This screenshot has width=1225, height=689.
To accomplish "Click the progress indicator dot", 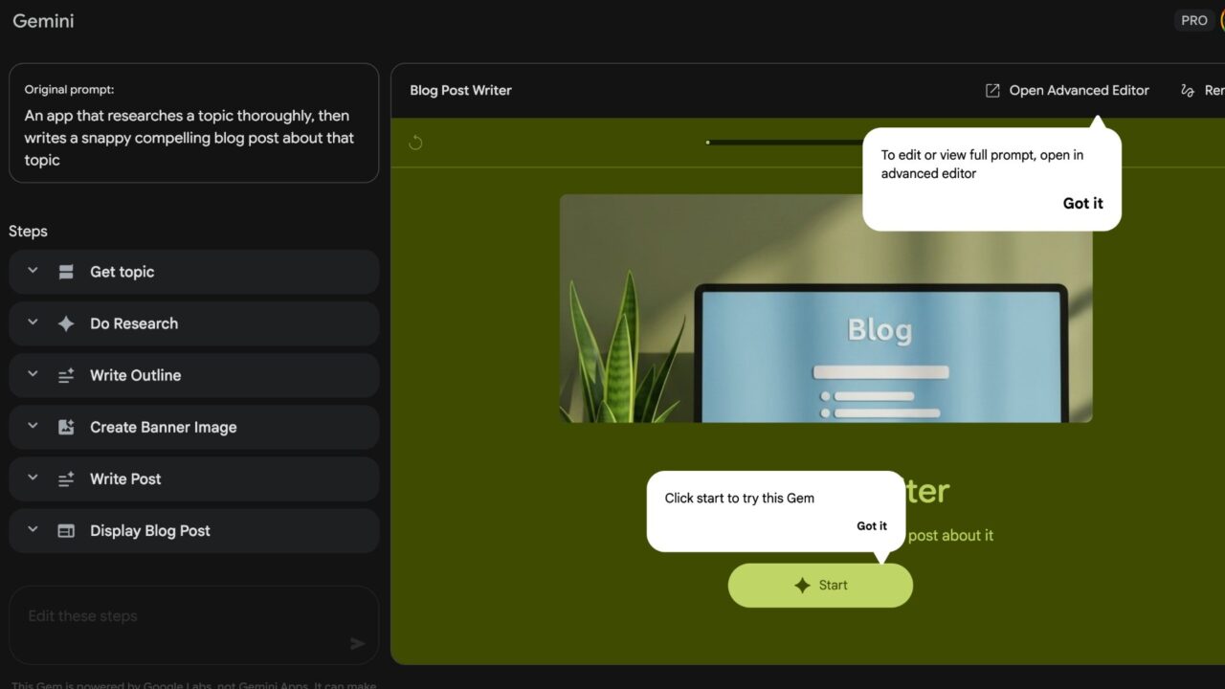I will tap(707, 142).
